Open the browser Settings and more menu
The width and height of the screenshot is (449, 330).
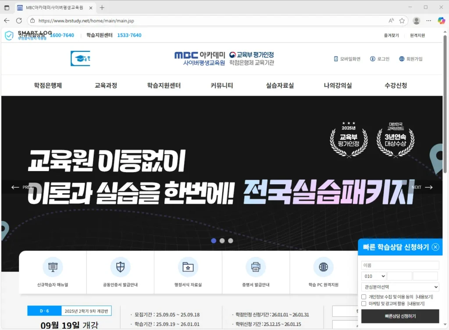click(x=429, y=21)
